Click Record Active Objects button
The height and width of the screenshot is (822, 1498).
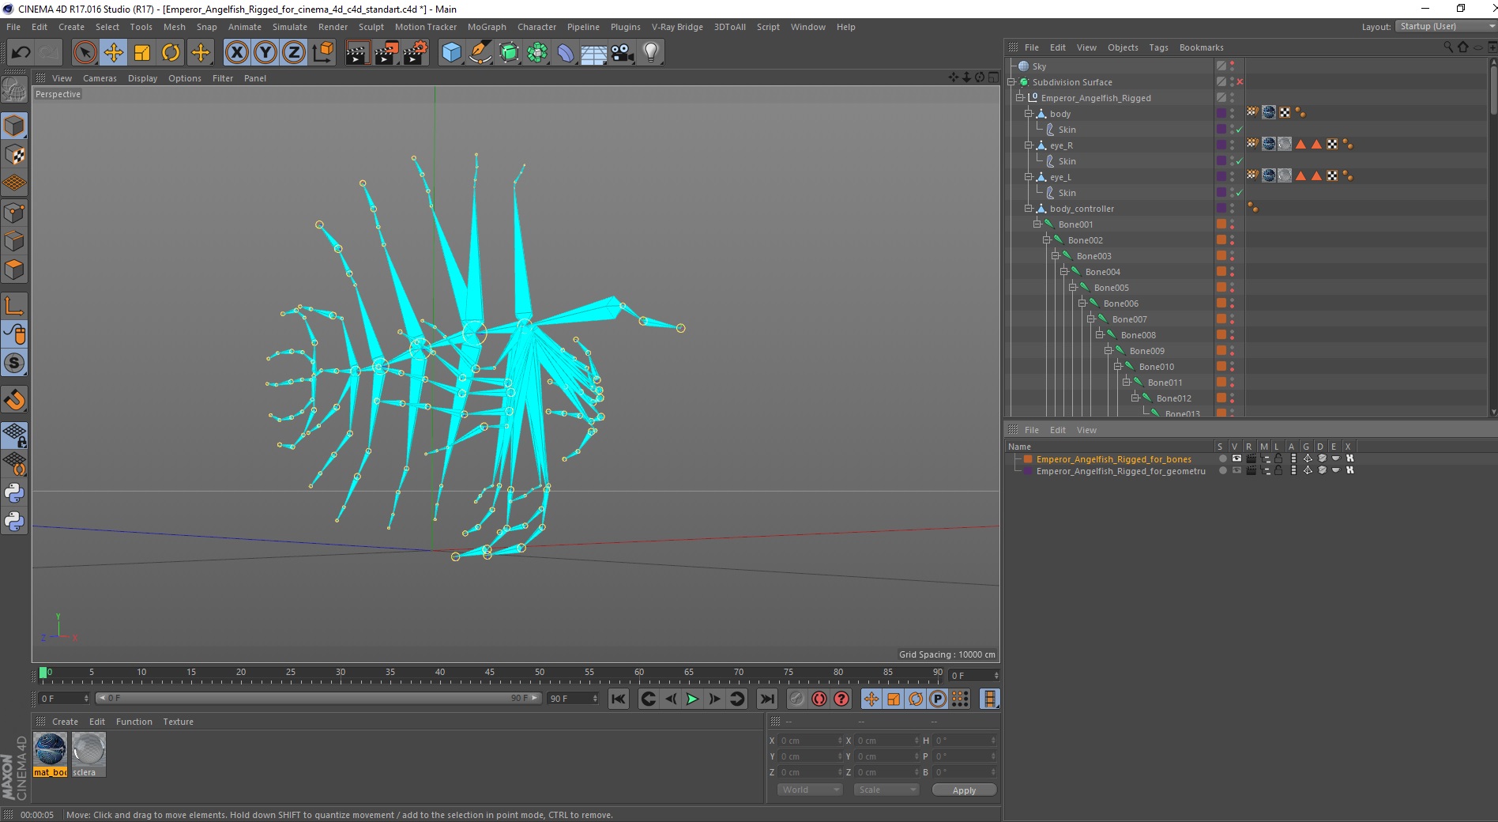tap(796, 699)
